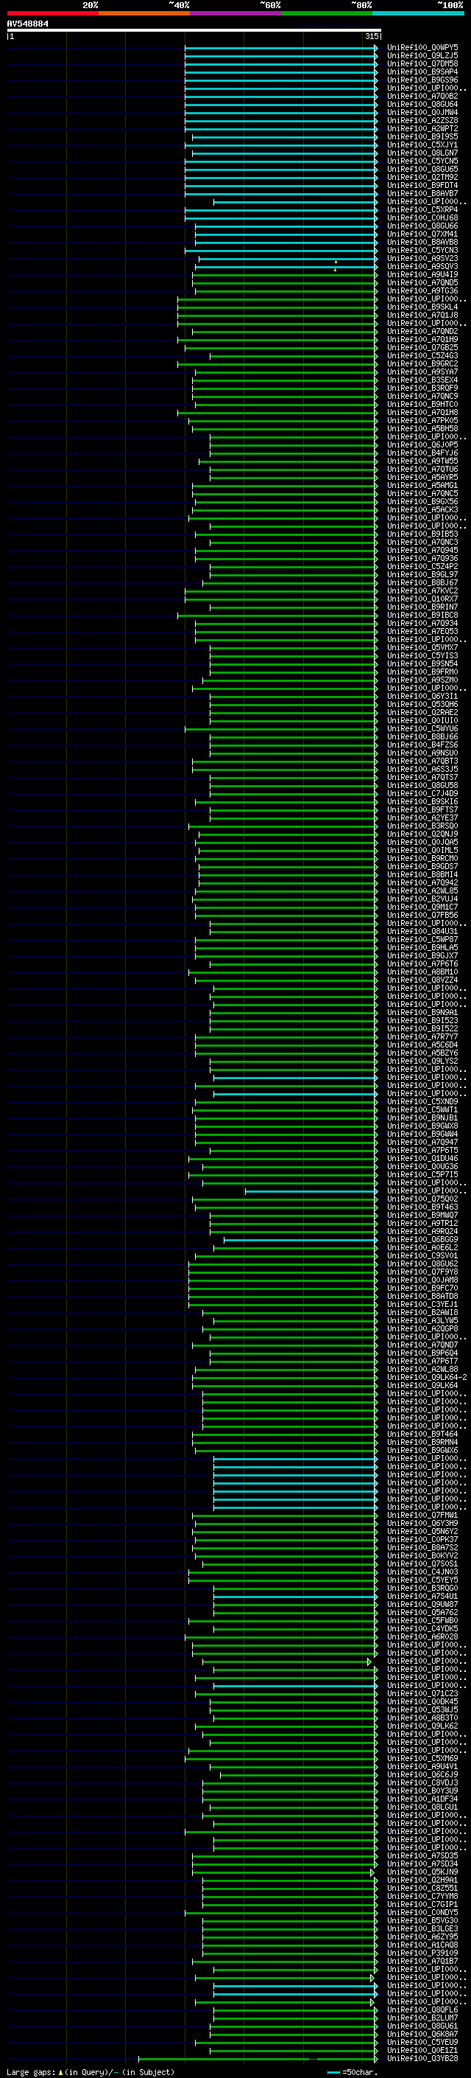Viewport: 471px width, 2078px height.
Task: Select hit label UniRef100_Q3YB28
Action: tap(422, 2058)
